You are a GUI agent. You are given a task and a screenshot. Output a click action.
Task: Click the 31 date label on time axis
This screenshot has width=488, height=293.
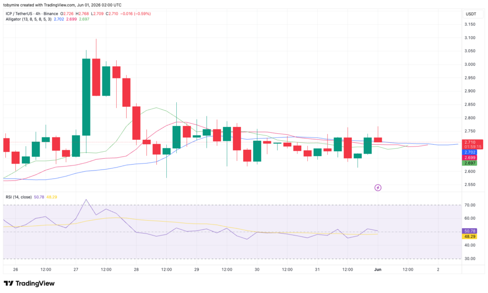tap(317, 270)
